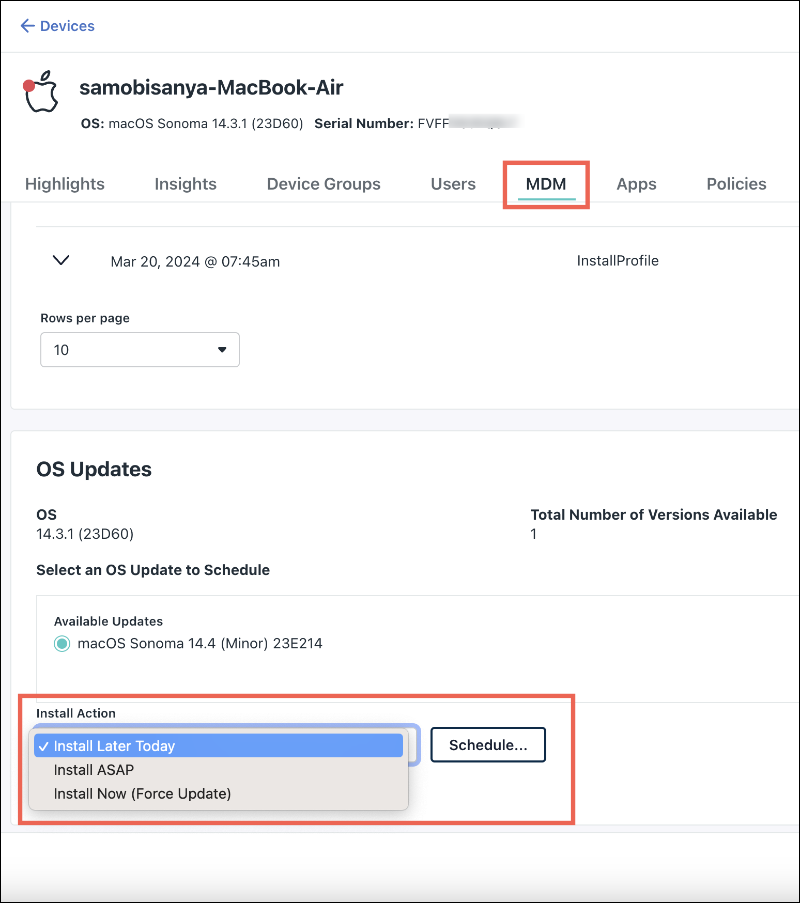
Task: Expand the Mar 20 InstallProfile row chevron
Action: (x=61, y=260)
